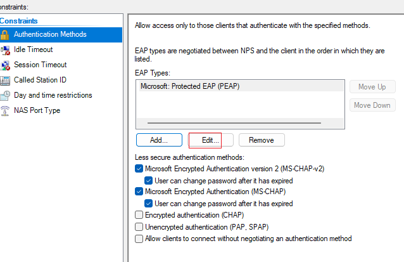Edit the selected EAP type
The image size is (404, 262).
point(210,140)
